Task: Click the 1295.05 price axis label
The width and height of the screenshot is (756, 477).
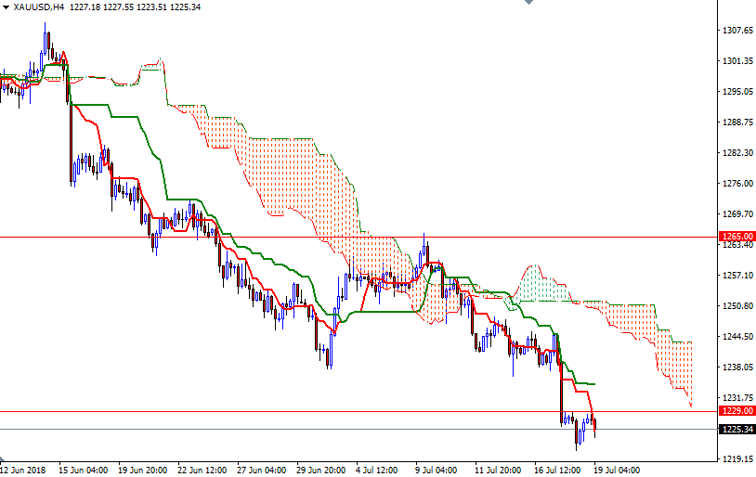Action: [736, 92]
